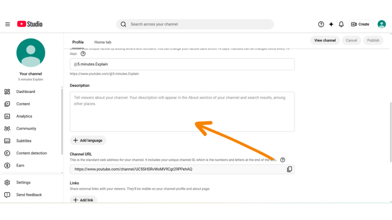
Task: Click the View channel button
Action: pos(325,40)
